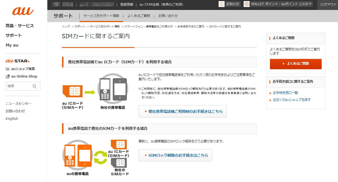Open お手続き窓口一覧 link
The height and width of the screenshot is (182, 338).
click(x=285, y=93)
